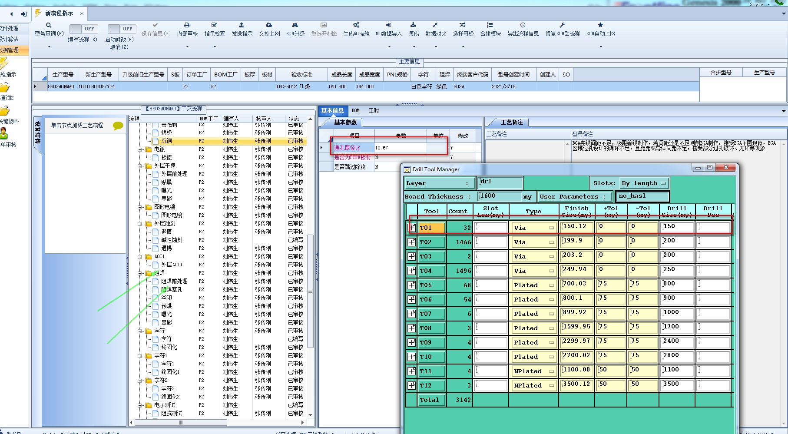This screenshot has width=788, height=434.
Task: Select the 碱性蚀刻 process node
Action: point(172,240)
